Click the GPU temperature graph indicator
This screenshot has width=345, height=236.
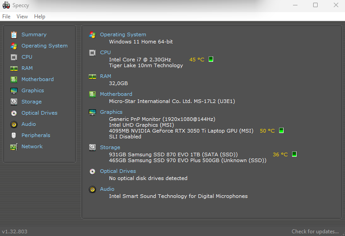(281, 130)
